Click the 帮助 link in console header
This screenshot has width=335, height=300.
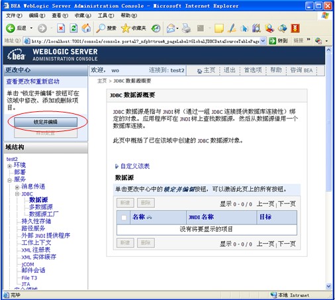(x=276, y=70)
